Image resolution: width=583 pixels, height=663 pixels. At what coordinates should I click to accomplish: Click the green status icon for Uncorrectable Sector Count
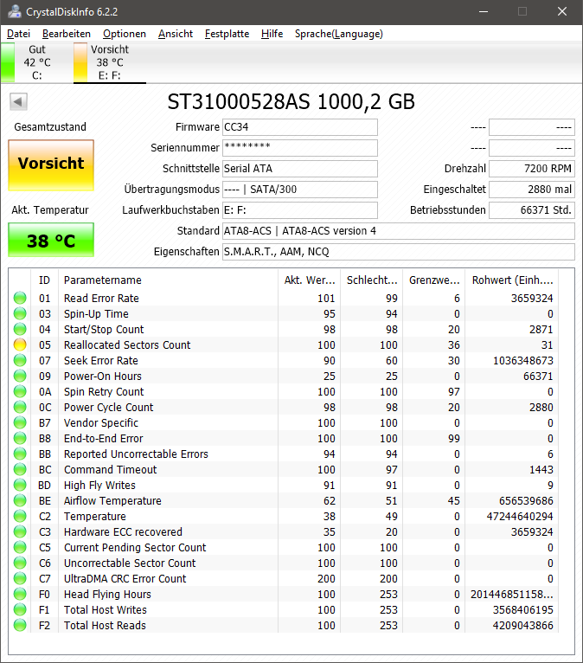click(20, 563)
